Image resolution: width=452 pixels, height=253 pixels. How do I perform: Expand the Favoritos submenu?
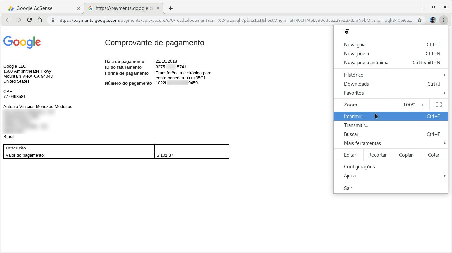pos(391,93)
